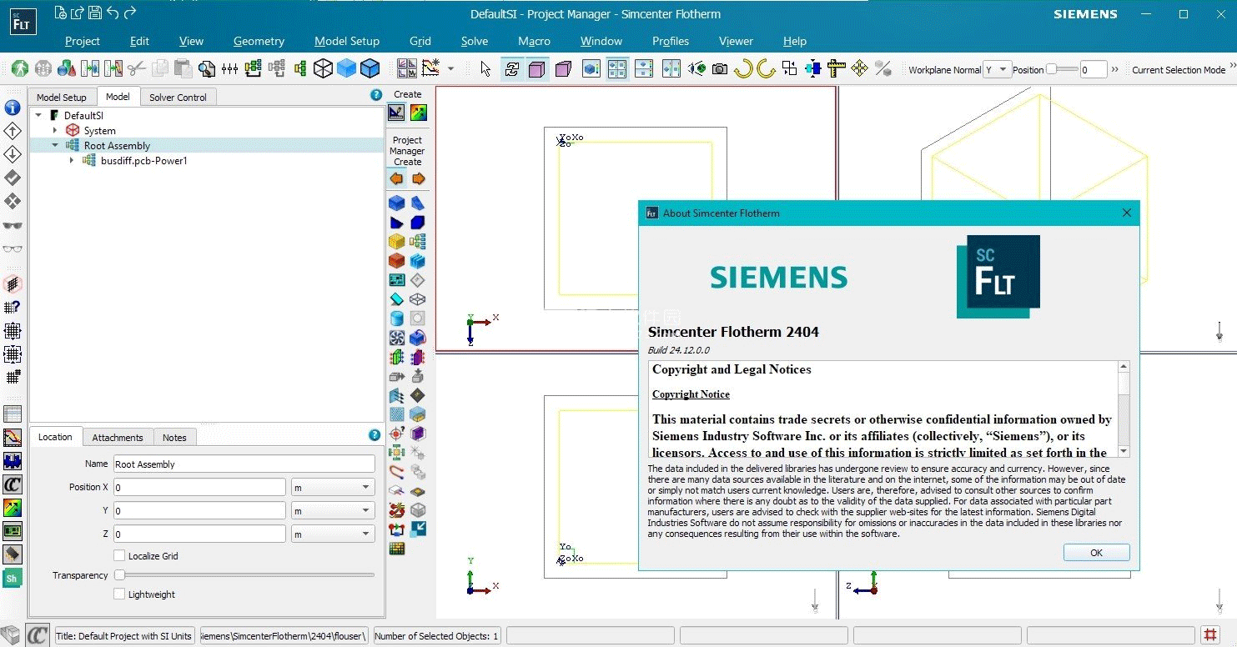Select the arrow pointer selection tool

(485, 69)
